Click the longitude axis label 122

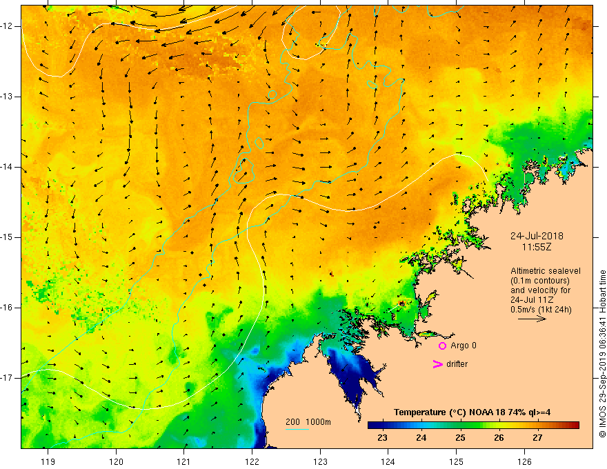252,461
